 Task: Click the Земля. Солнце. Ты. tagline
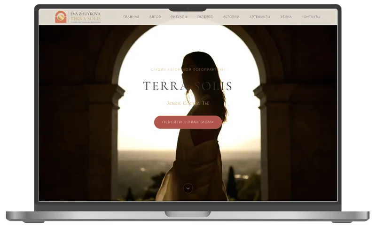[188, 103]
